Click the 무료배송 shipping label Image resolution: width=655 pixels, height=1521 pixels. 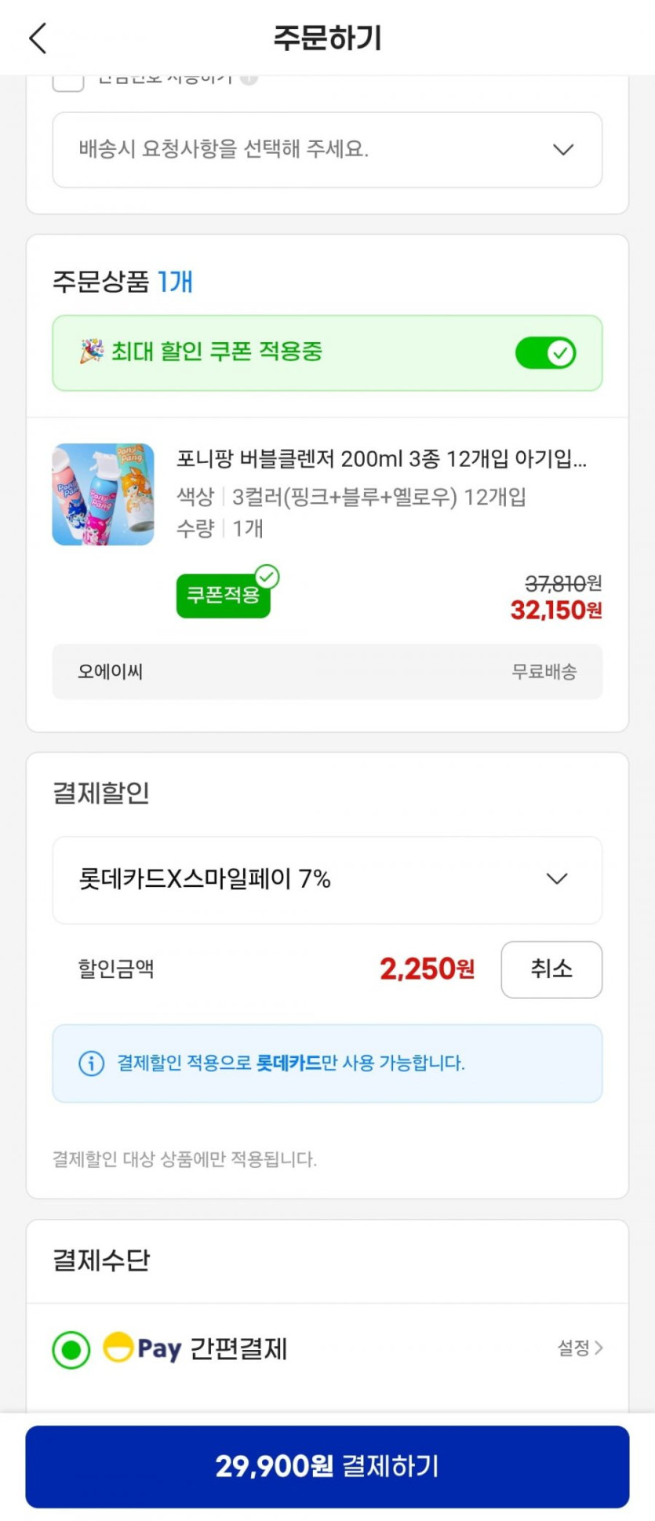pos(544,672)
